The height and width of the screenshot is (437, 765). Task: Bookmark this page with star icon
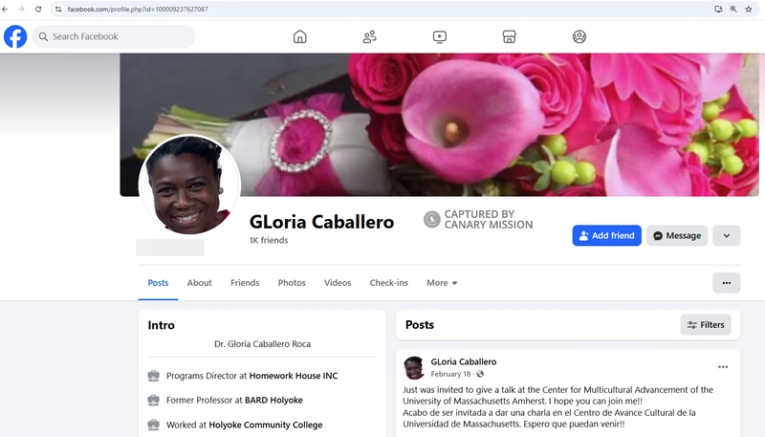[x=749, y=10]
